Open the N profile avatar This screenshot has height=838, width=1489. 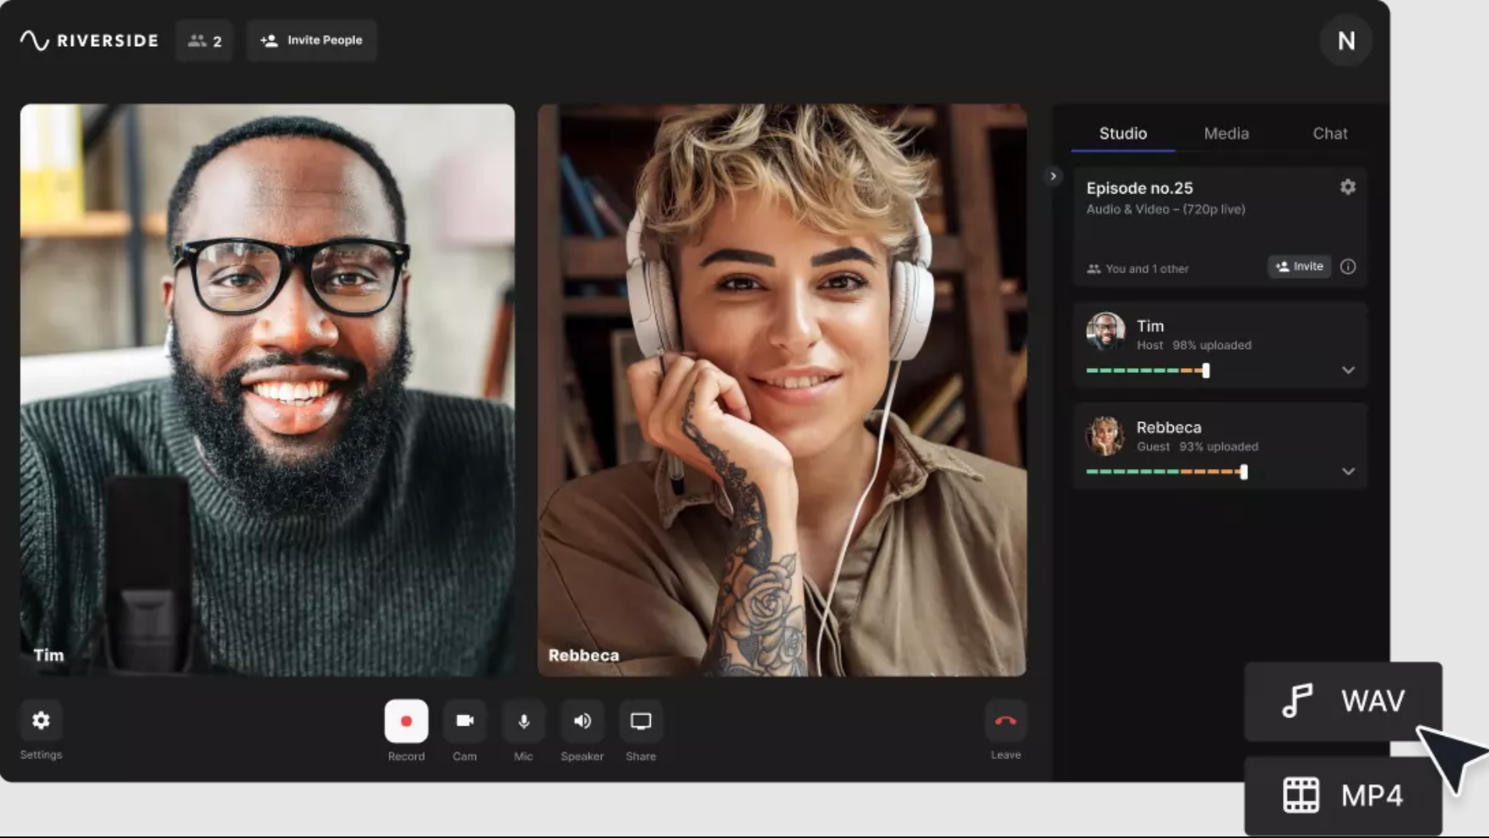tap(1346, 41)
